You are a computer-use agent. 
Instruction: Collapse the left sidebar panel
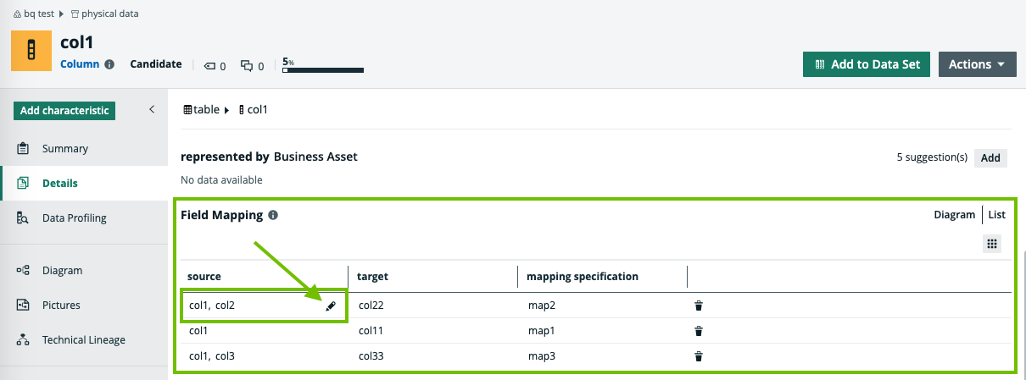(152, 109)
